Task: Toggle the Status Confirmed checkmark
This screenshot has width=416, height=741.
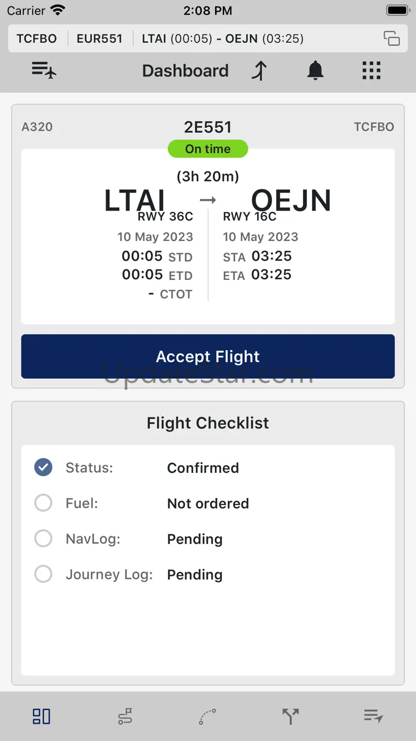Action: click(x=43, y=467)
